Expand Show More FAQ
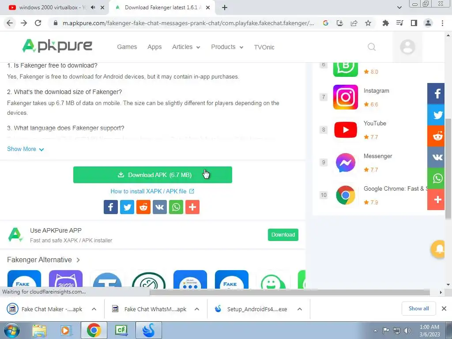The height and width of the screenshot is (339, 452). tap(25, 149)
